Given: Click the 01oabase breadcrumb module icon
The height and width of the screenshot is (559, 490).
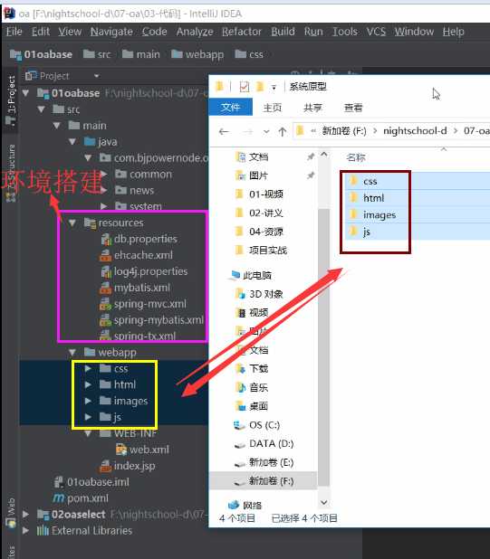Looking at the screenshot, I should pyautogui.click(x=15, y=54).
